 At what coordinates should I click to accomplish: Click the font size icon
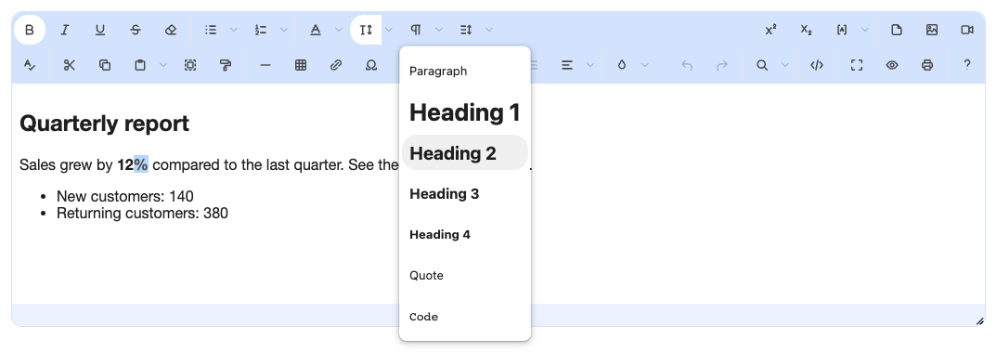click(366, 30)
